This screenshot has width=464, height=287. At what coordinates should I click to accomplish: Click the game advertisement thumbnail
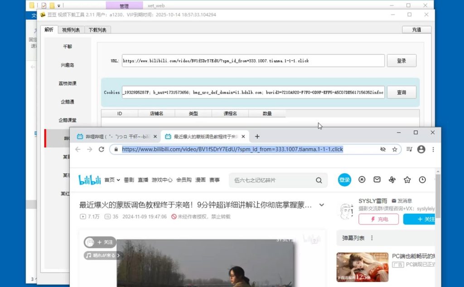point(362,267)
